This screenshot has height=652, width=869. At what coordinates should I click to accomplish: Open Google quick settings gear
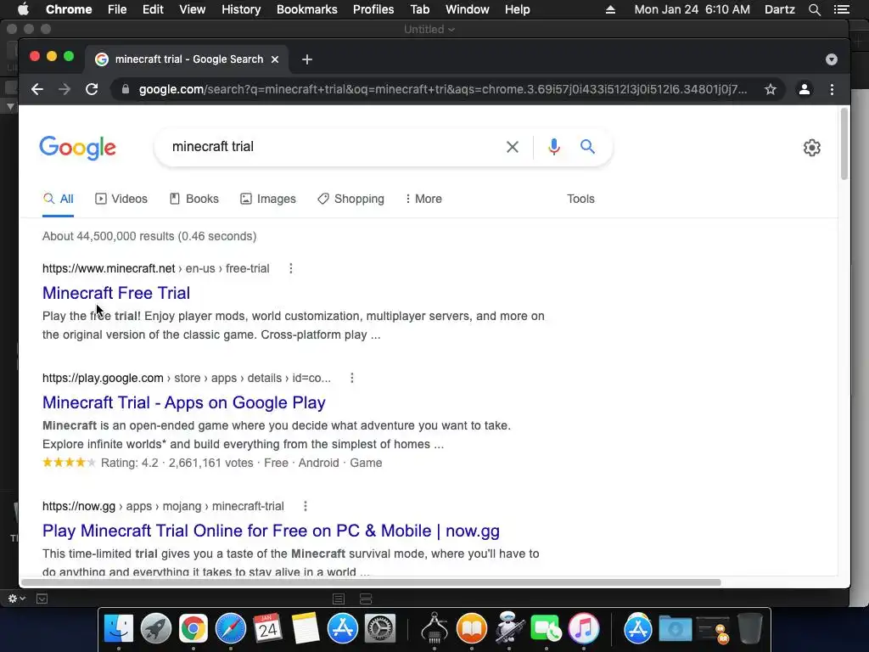812,148
